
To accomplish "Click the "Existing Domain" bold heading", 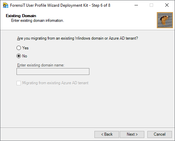I will (x=21, y=16).
